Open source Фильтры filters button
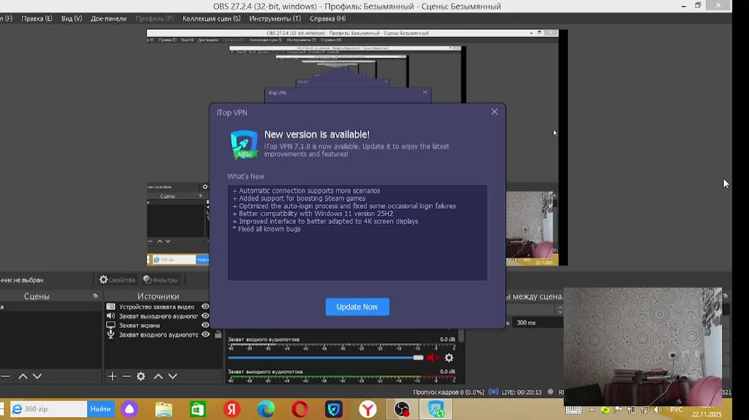Screen dimensions: 749x420 [160, 280]
